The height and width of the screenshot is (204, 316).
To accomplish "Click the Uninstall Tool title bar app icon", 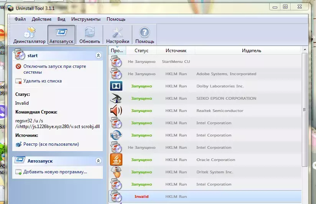I will [10, 8].
